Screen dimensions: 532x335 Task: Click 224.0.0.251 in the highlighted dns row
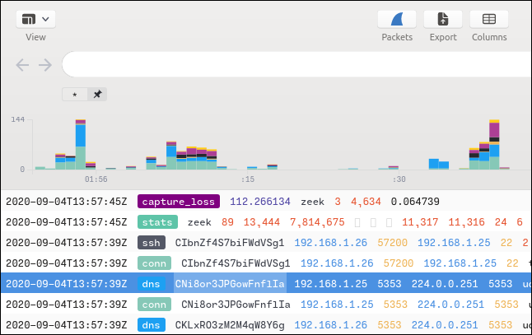445,283
